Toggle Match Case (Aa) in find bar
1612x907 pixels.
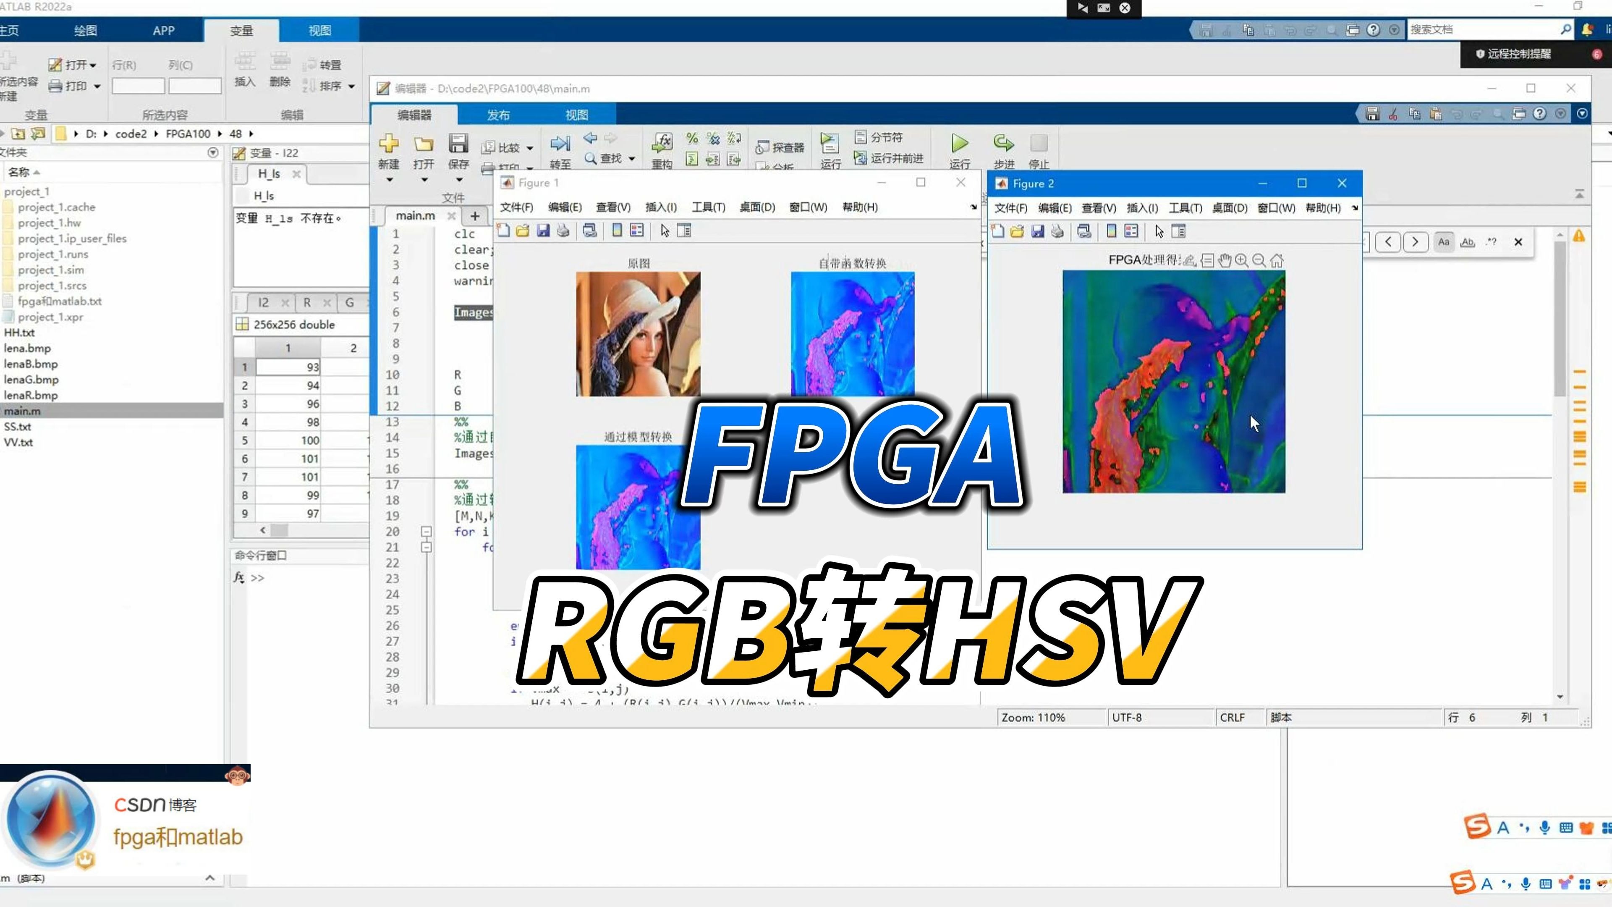[1444, 242]
